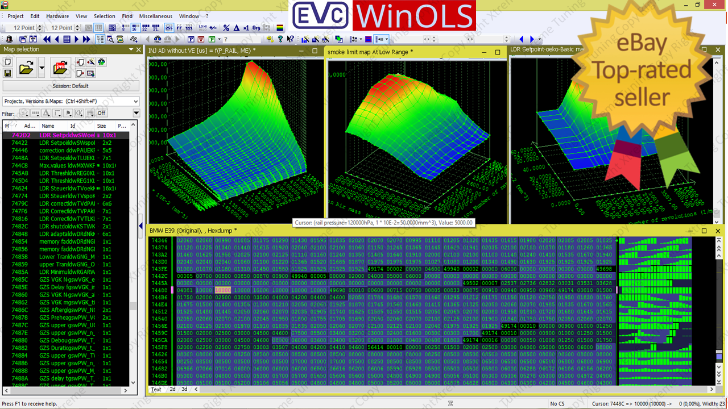
Task: Click the open project folder icon
Action: tap(26, 67)
